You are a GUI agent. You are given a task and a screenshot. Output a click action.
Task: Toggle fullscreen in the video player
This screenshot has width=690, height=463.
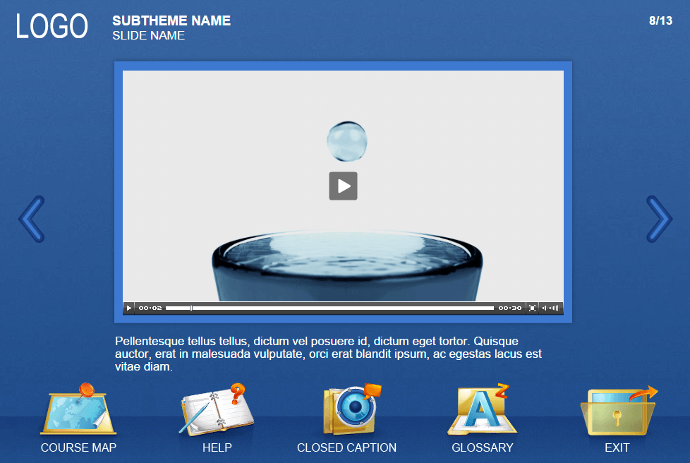coord(532,308)
